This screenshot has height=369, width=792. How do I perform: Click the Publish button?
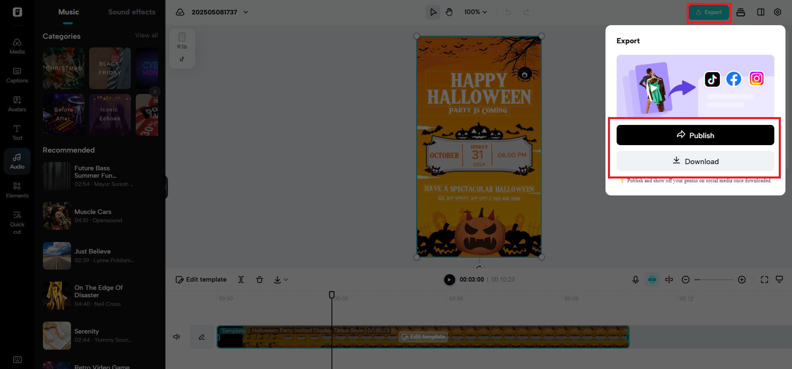coord(695,135)
